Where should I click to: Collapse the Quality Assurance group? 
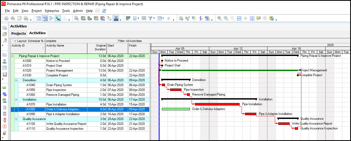(16, 119)
